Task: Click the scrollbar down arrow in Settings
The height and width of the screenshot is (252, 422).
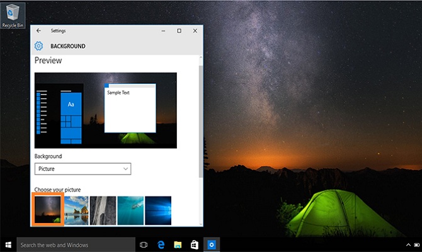Action: pyautogui.click(x=201, y=224)
